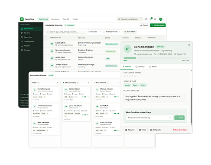Focus the Search candidates field in top bar
The height and width of the screenshot is (165, 211).
[130, 19]
